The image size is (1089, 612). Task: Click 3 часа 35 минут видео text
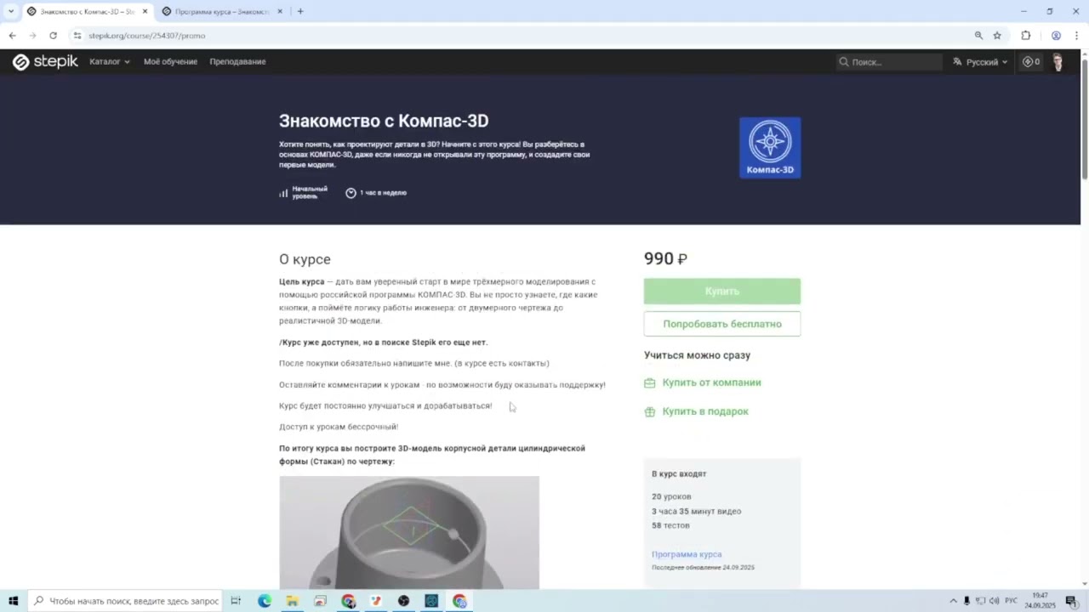(696, 512)
